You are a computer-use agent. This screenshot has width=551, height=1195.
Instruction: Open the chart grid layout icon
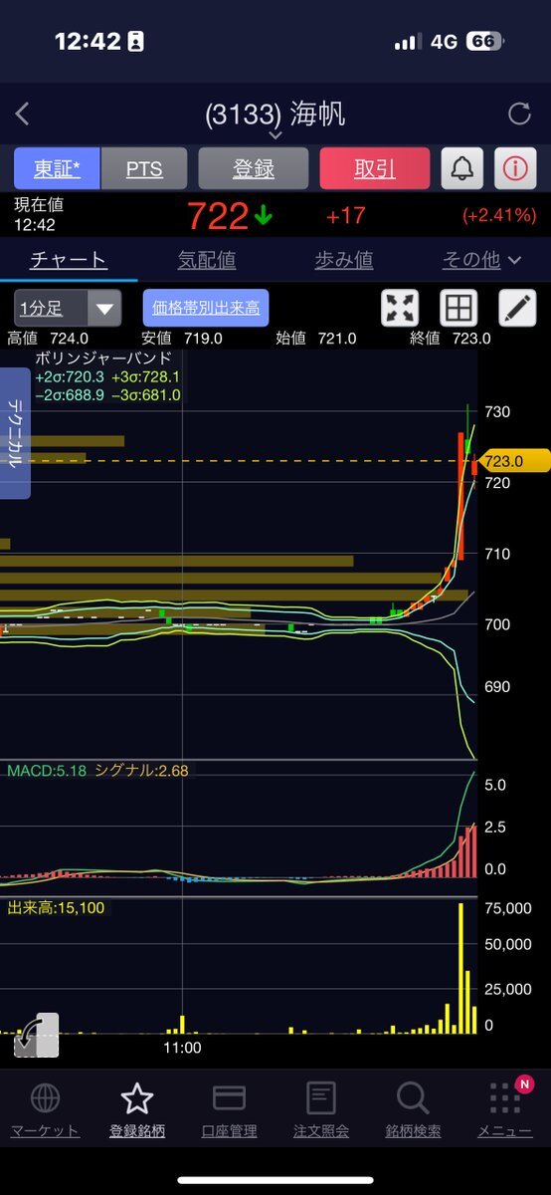point(459,308)
